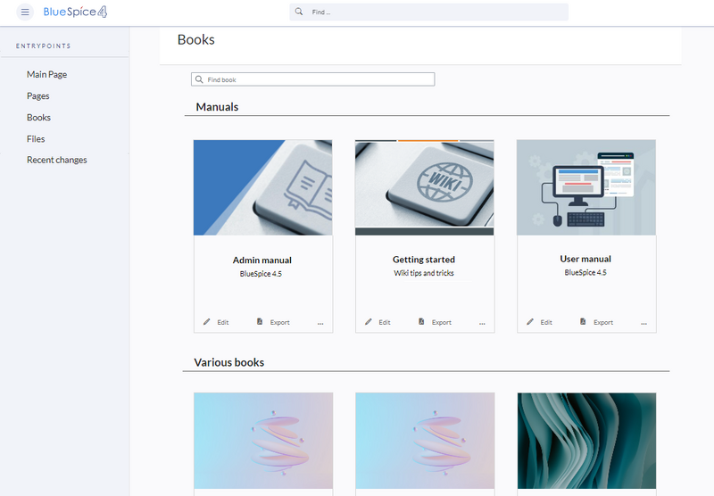Open the Files entry in the sidebar
714x496 pixels.
coord(36,139)
